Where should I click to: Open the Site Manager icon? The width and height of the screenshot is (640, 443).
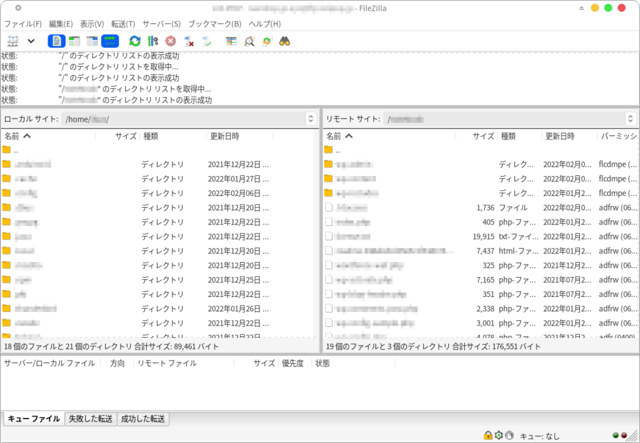tap(13, 41)
